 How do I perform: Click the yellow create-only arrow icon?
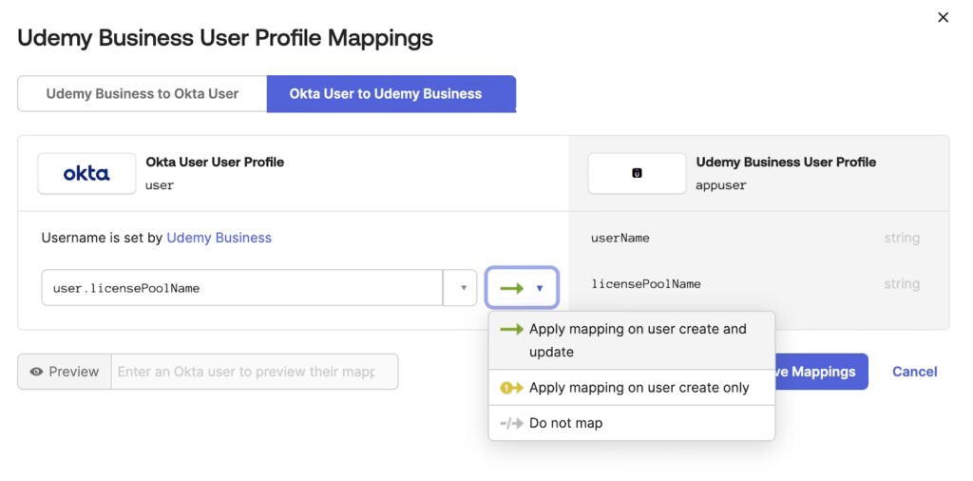coord(511,388)
